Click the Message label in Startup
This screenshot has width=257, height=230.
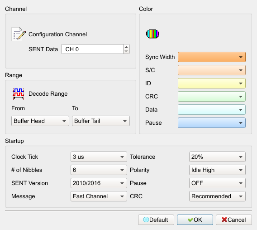[23, 196]
